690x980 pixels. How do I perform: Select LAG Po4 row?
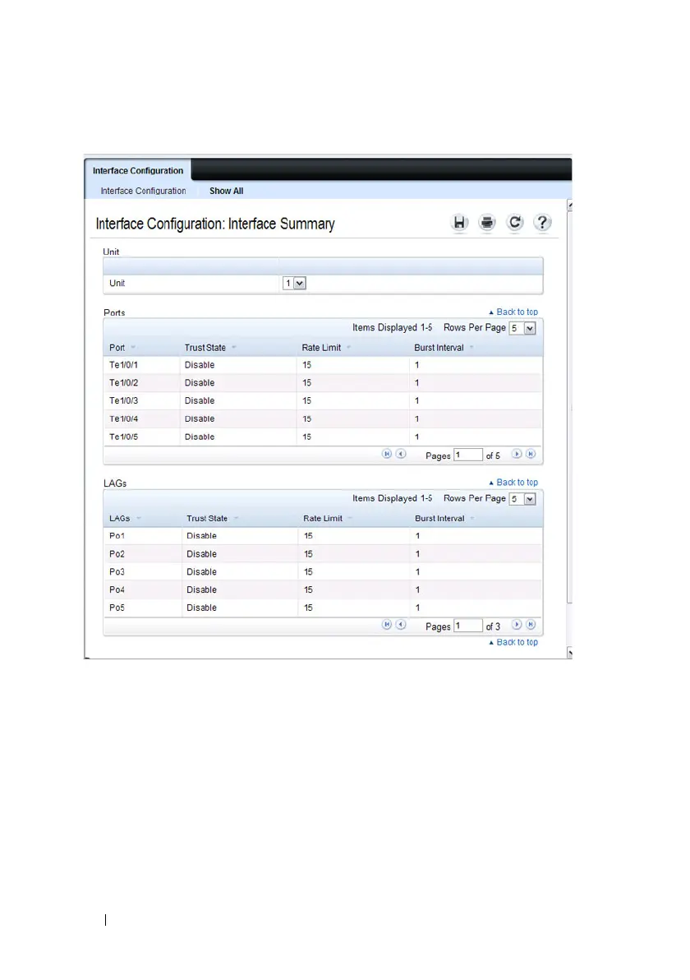point(323,589)
